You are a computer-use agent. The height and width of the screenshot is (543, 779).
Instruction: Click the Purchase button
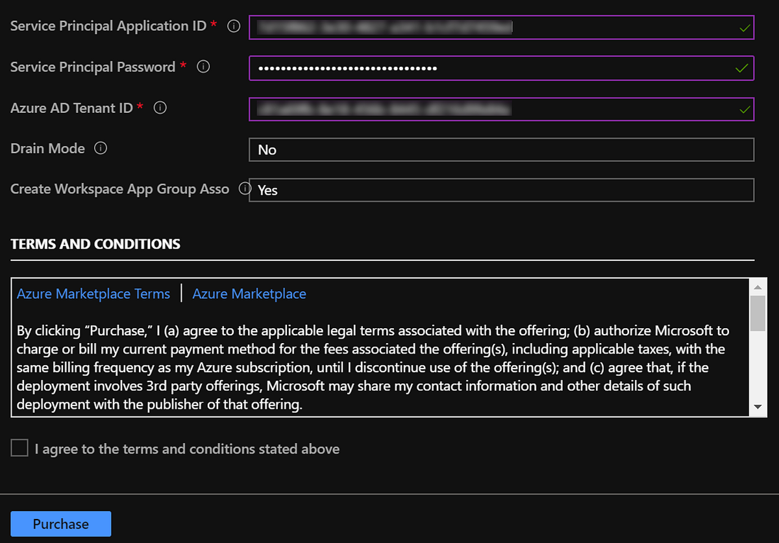point(61,524)
